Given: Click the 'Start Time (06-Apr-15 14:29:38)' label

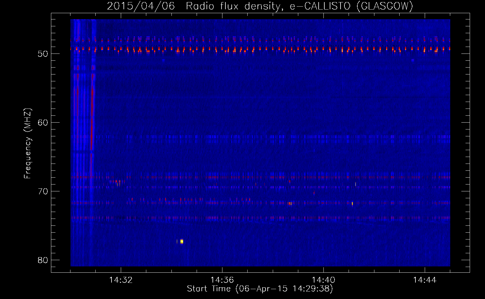Looking at the screenshot, I should (x=260, y=289).
